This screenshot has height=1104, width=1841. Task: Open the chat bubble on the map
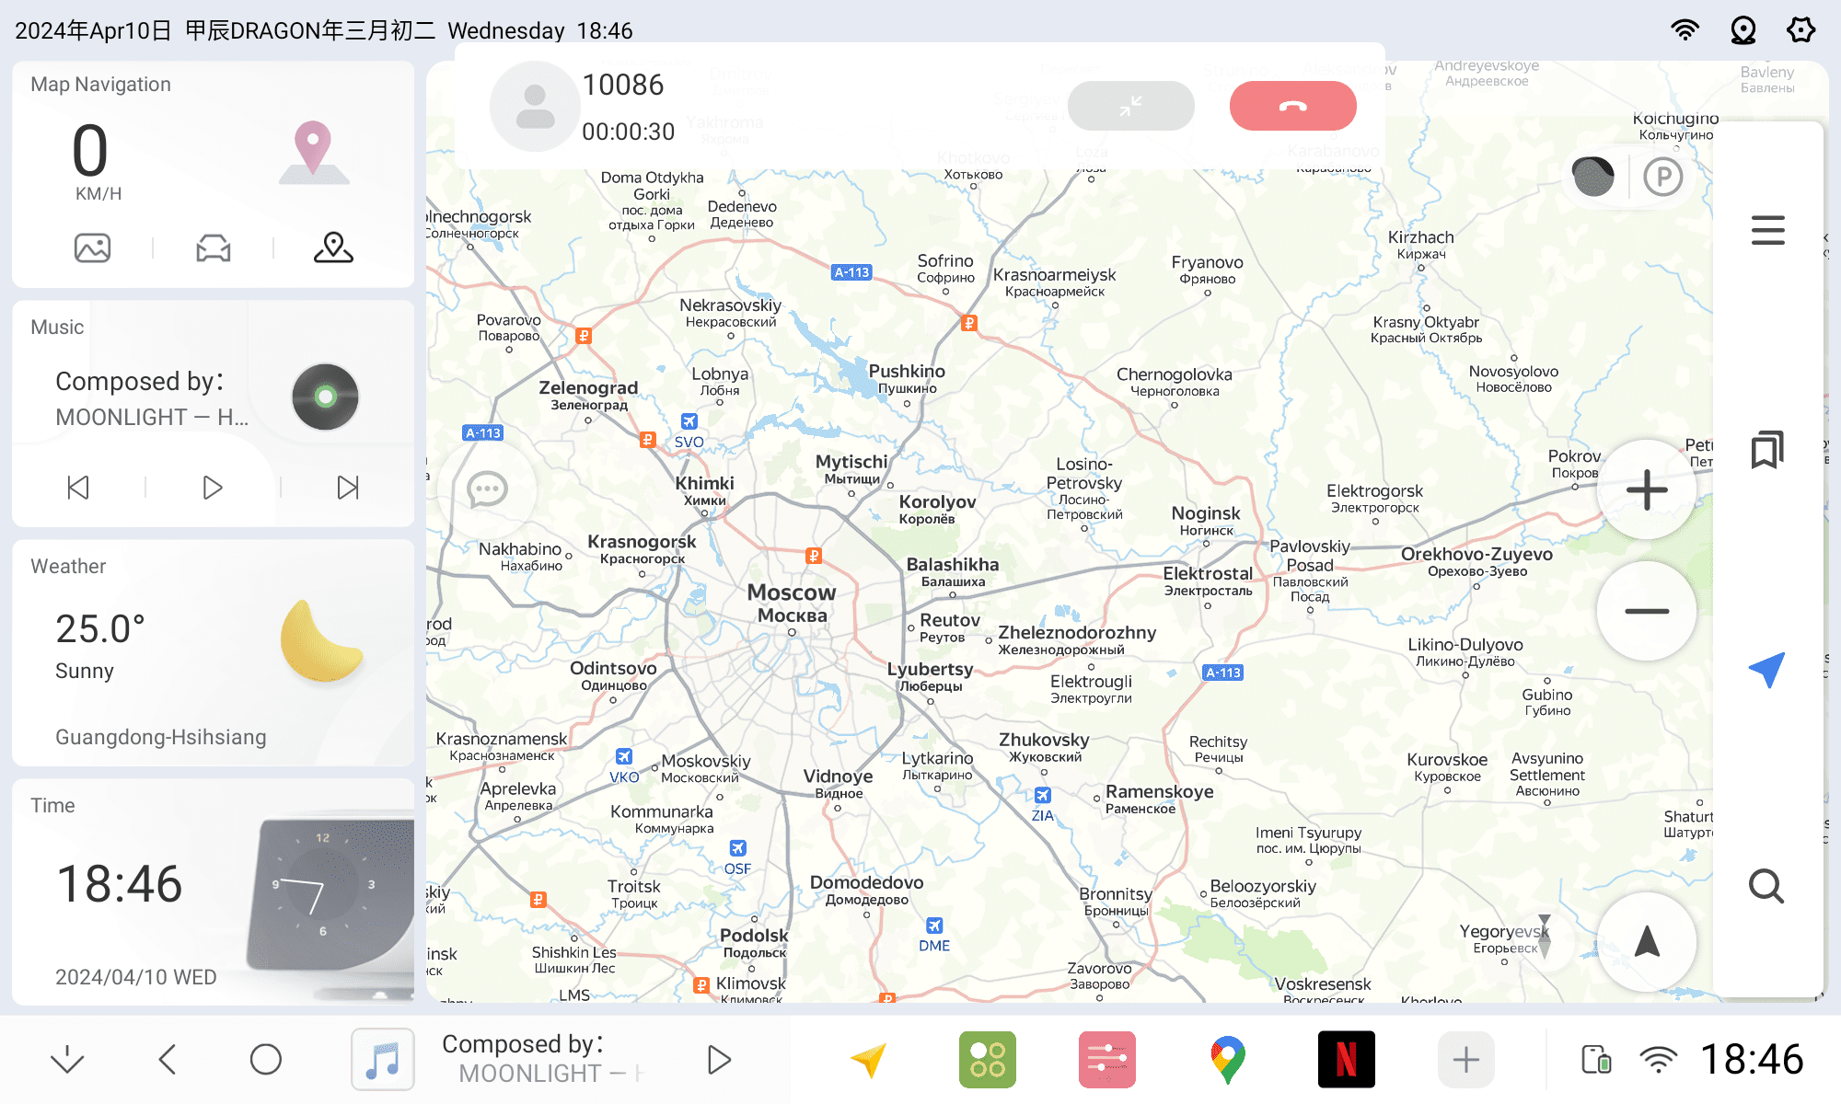coord(487,489)
